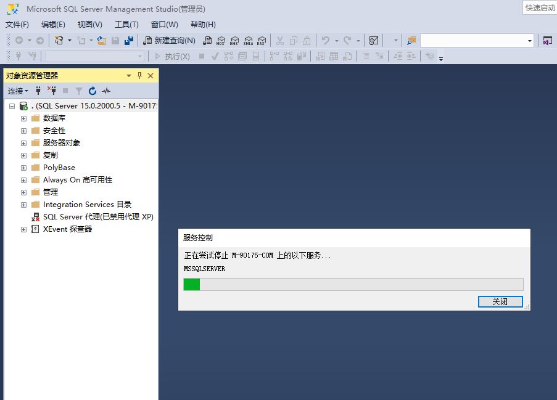Viewport: 557px width, 400px height.
Task: Click the Redo arrow icon
Action: pyautogui.click(x=347, y=41)
